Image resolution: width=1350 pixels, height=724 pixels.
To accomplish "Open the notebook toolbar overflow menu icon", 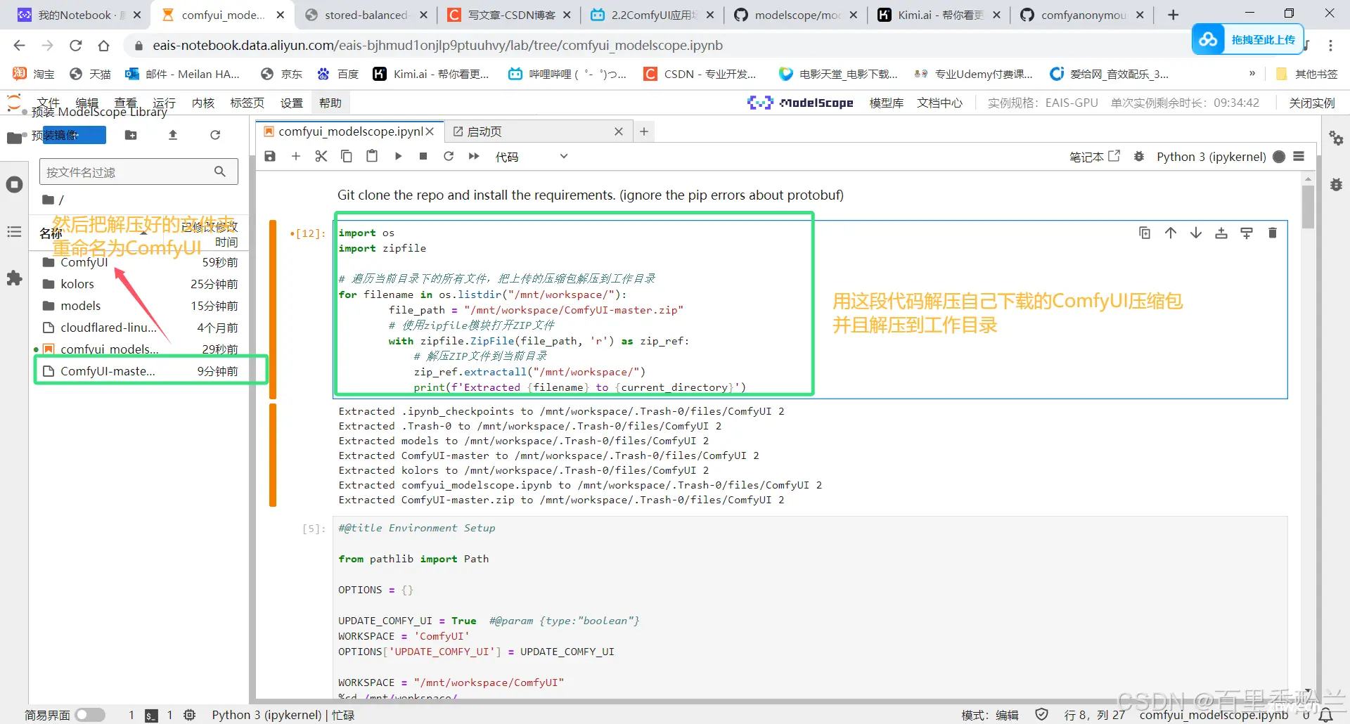I will [1299, 156].
